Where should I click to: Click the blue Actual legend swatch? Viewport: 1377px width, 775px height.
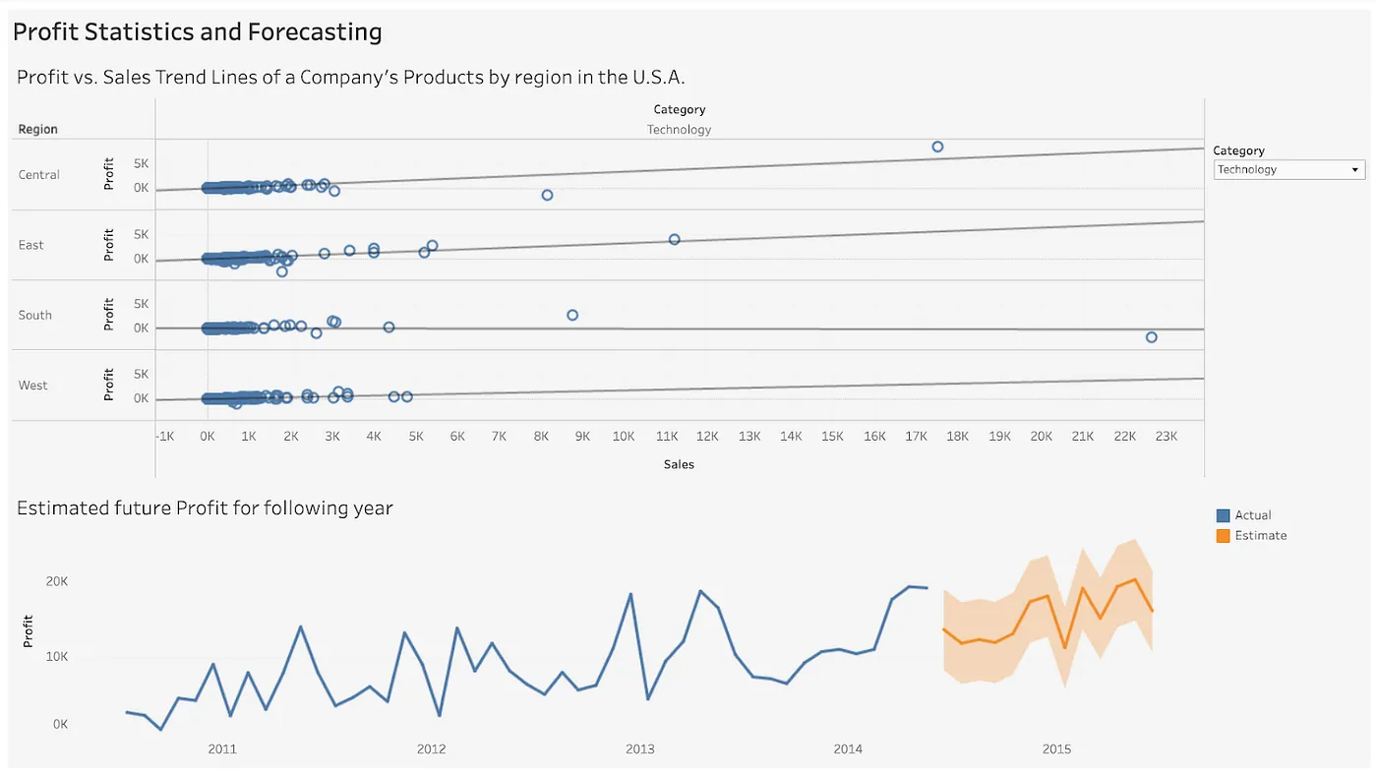1223,515
